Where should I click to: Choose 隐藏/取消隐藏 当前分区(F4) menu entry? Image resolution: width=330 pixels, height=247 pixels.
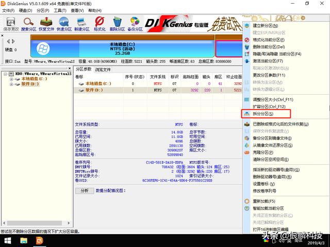tap(286, 54)
